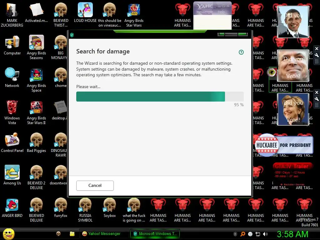This screenshot has height=240, width=320.
Task: Open the furryfox skull icon
Action: [x=61, y=208]
